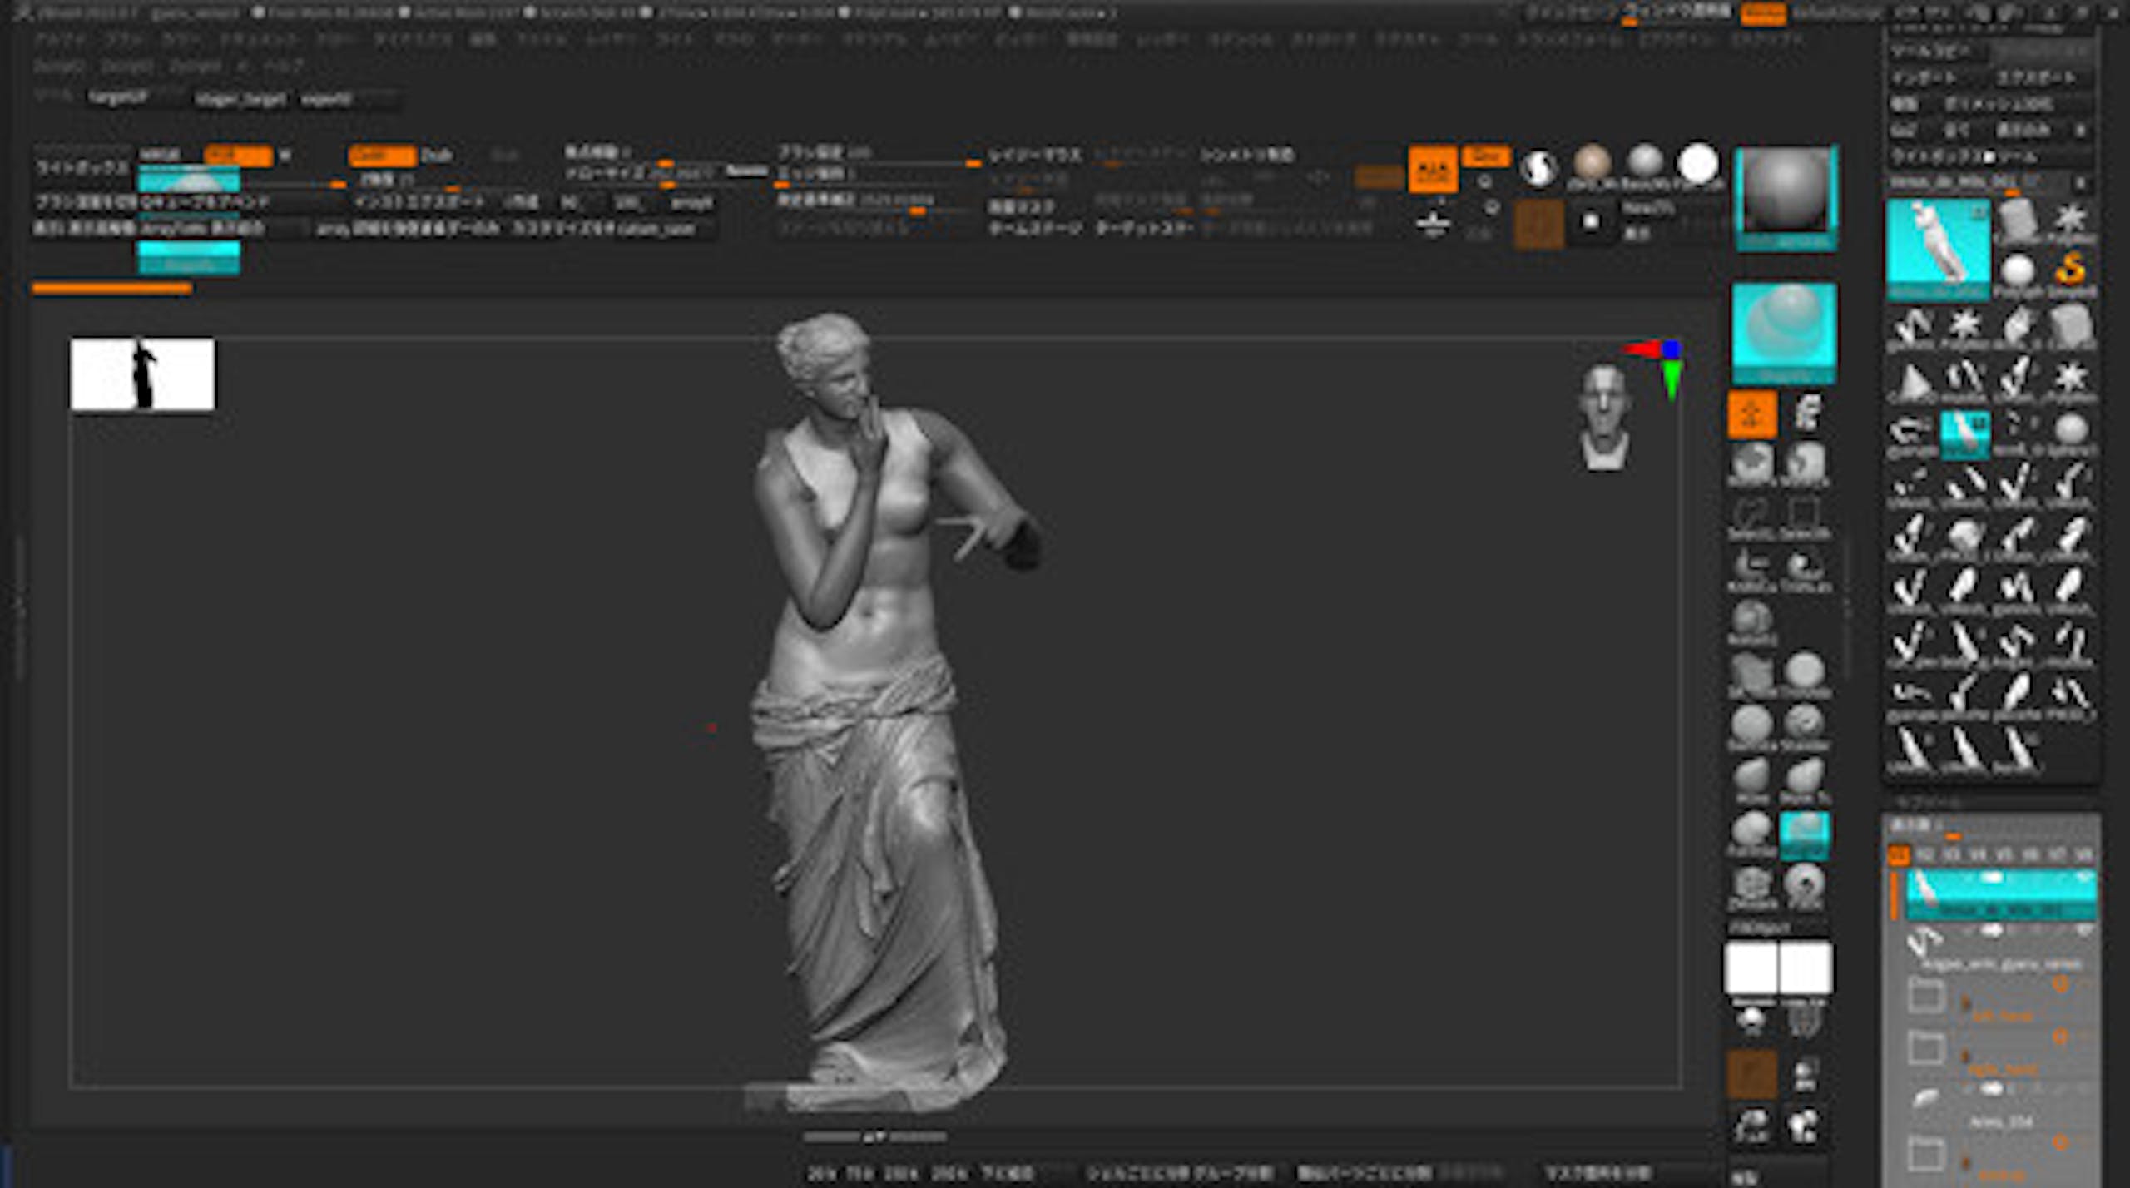Screen dimensions: 2130x1188
Task: Open the 環境設定 menu
Action: tap(1092, 39)
